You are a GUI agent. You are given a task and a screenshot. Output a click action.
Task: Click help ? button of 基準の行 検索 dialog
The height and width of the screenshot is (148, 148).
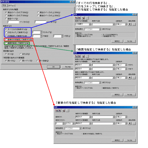point(133,107)
